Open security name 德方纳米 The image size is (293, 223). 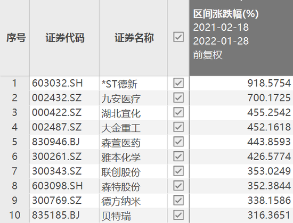pyautogui.click(x=121, y=202)
